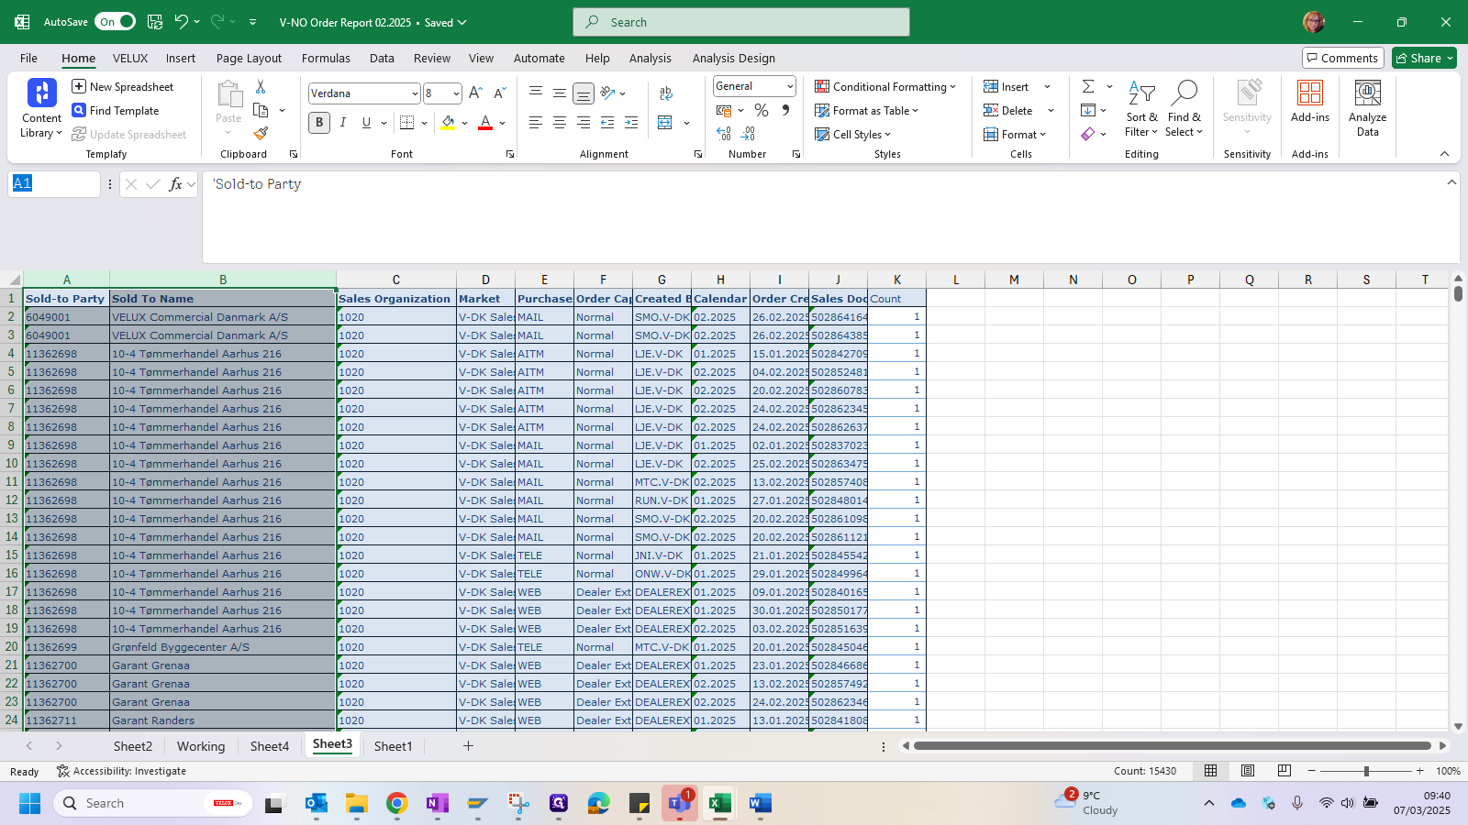
Task: Click Increase Decimal icon
Action: (724, 134)
